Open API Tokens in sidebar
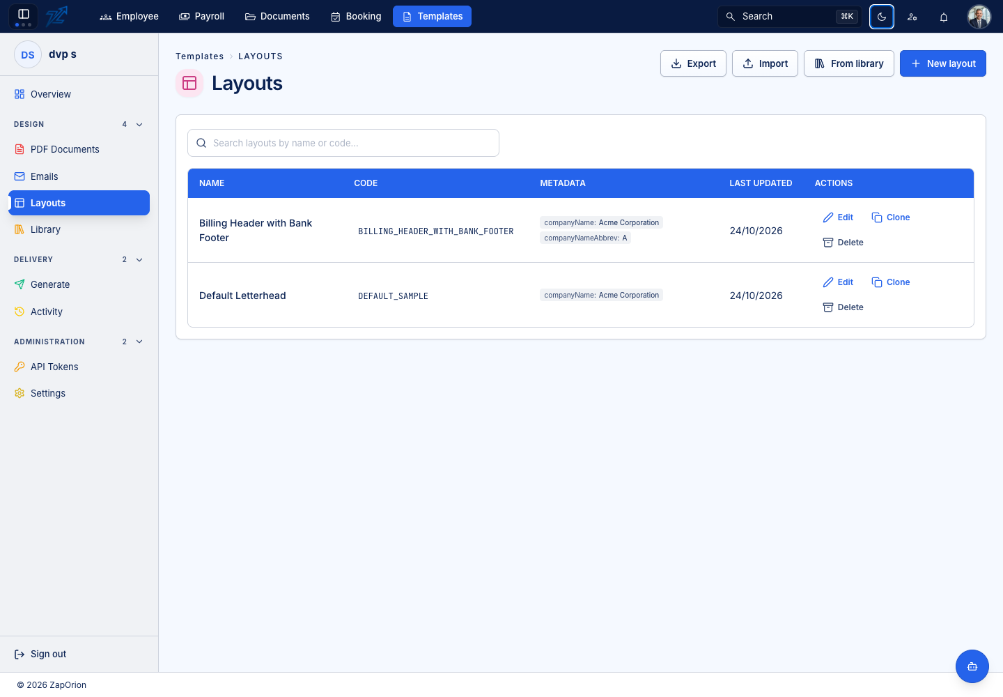This screenshot has height=697, width=1003. coord(79,367)
